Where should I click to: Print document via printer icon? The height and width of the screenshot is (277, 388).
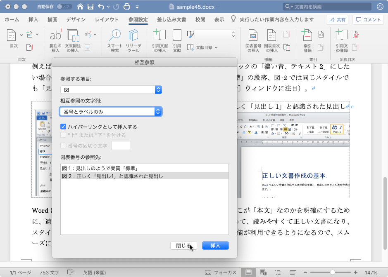[127, 7]
